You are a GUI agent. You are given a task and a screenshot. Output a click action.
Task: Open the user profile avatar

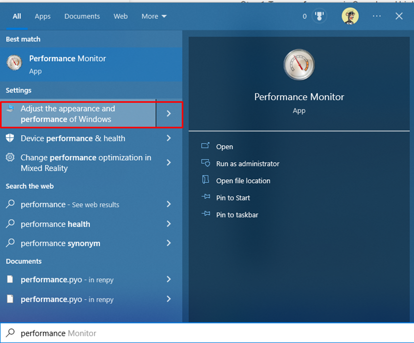[x=350, y=16]
